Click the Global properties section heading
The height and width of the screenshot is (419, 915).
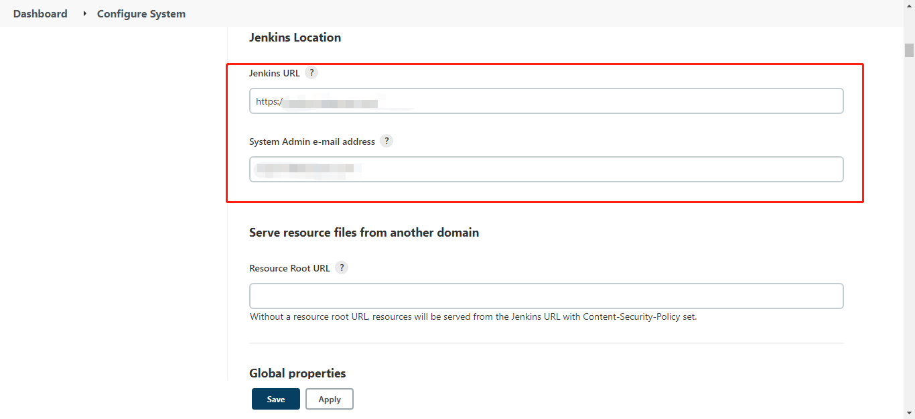297,373
